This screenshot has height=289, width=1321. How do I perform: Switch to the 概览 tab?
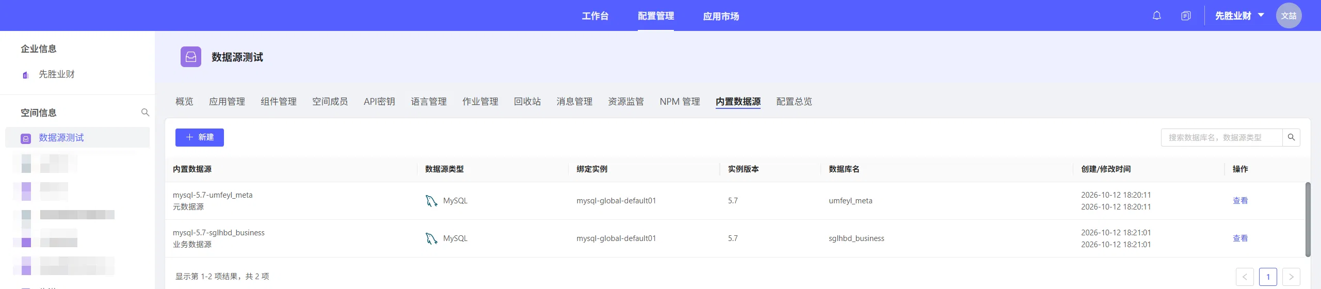click(x=184, y=102)
